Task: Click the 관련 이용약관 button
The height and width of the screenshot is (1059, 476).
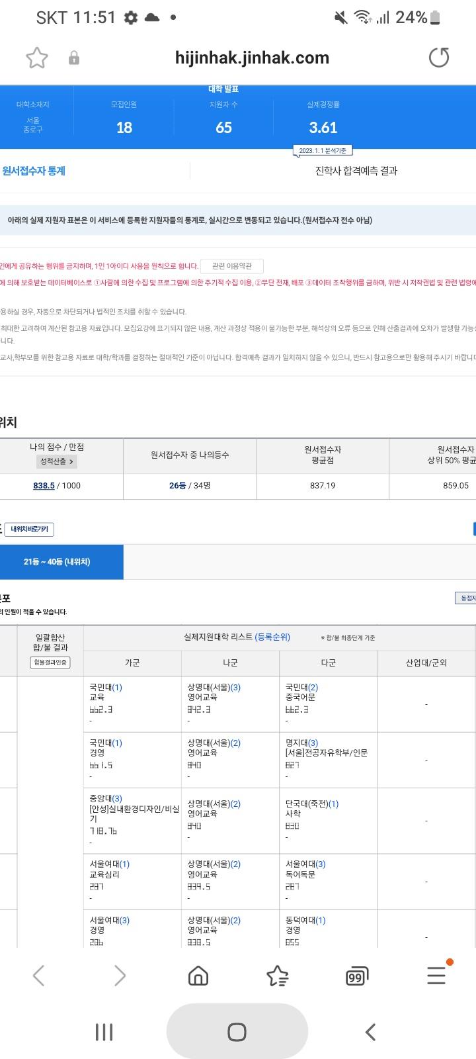Action: click(x=231, y=266)
